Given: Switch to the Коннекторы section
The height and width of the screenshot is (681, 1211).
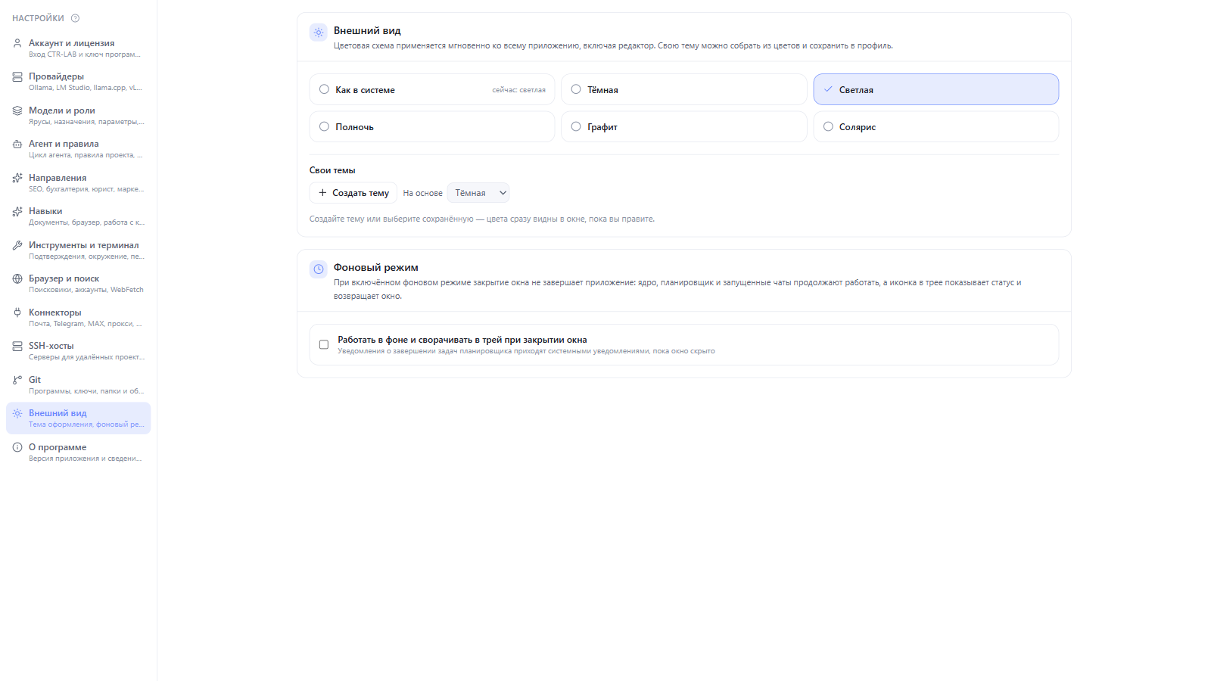Looking at the screenshot, I should pyautogui.click(x=79, y=318).
